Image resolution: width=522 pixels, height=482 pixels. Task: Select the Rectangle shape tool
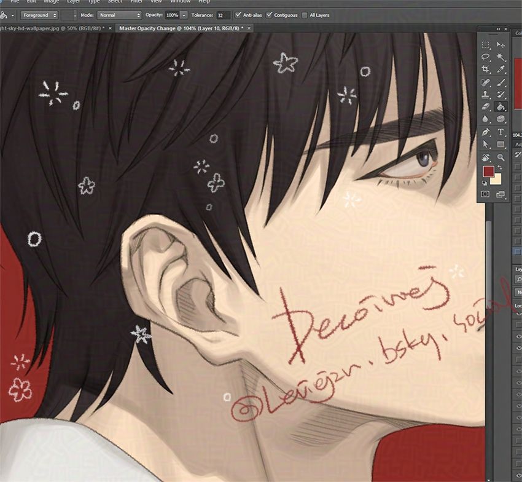point(501,144)
